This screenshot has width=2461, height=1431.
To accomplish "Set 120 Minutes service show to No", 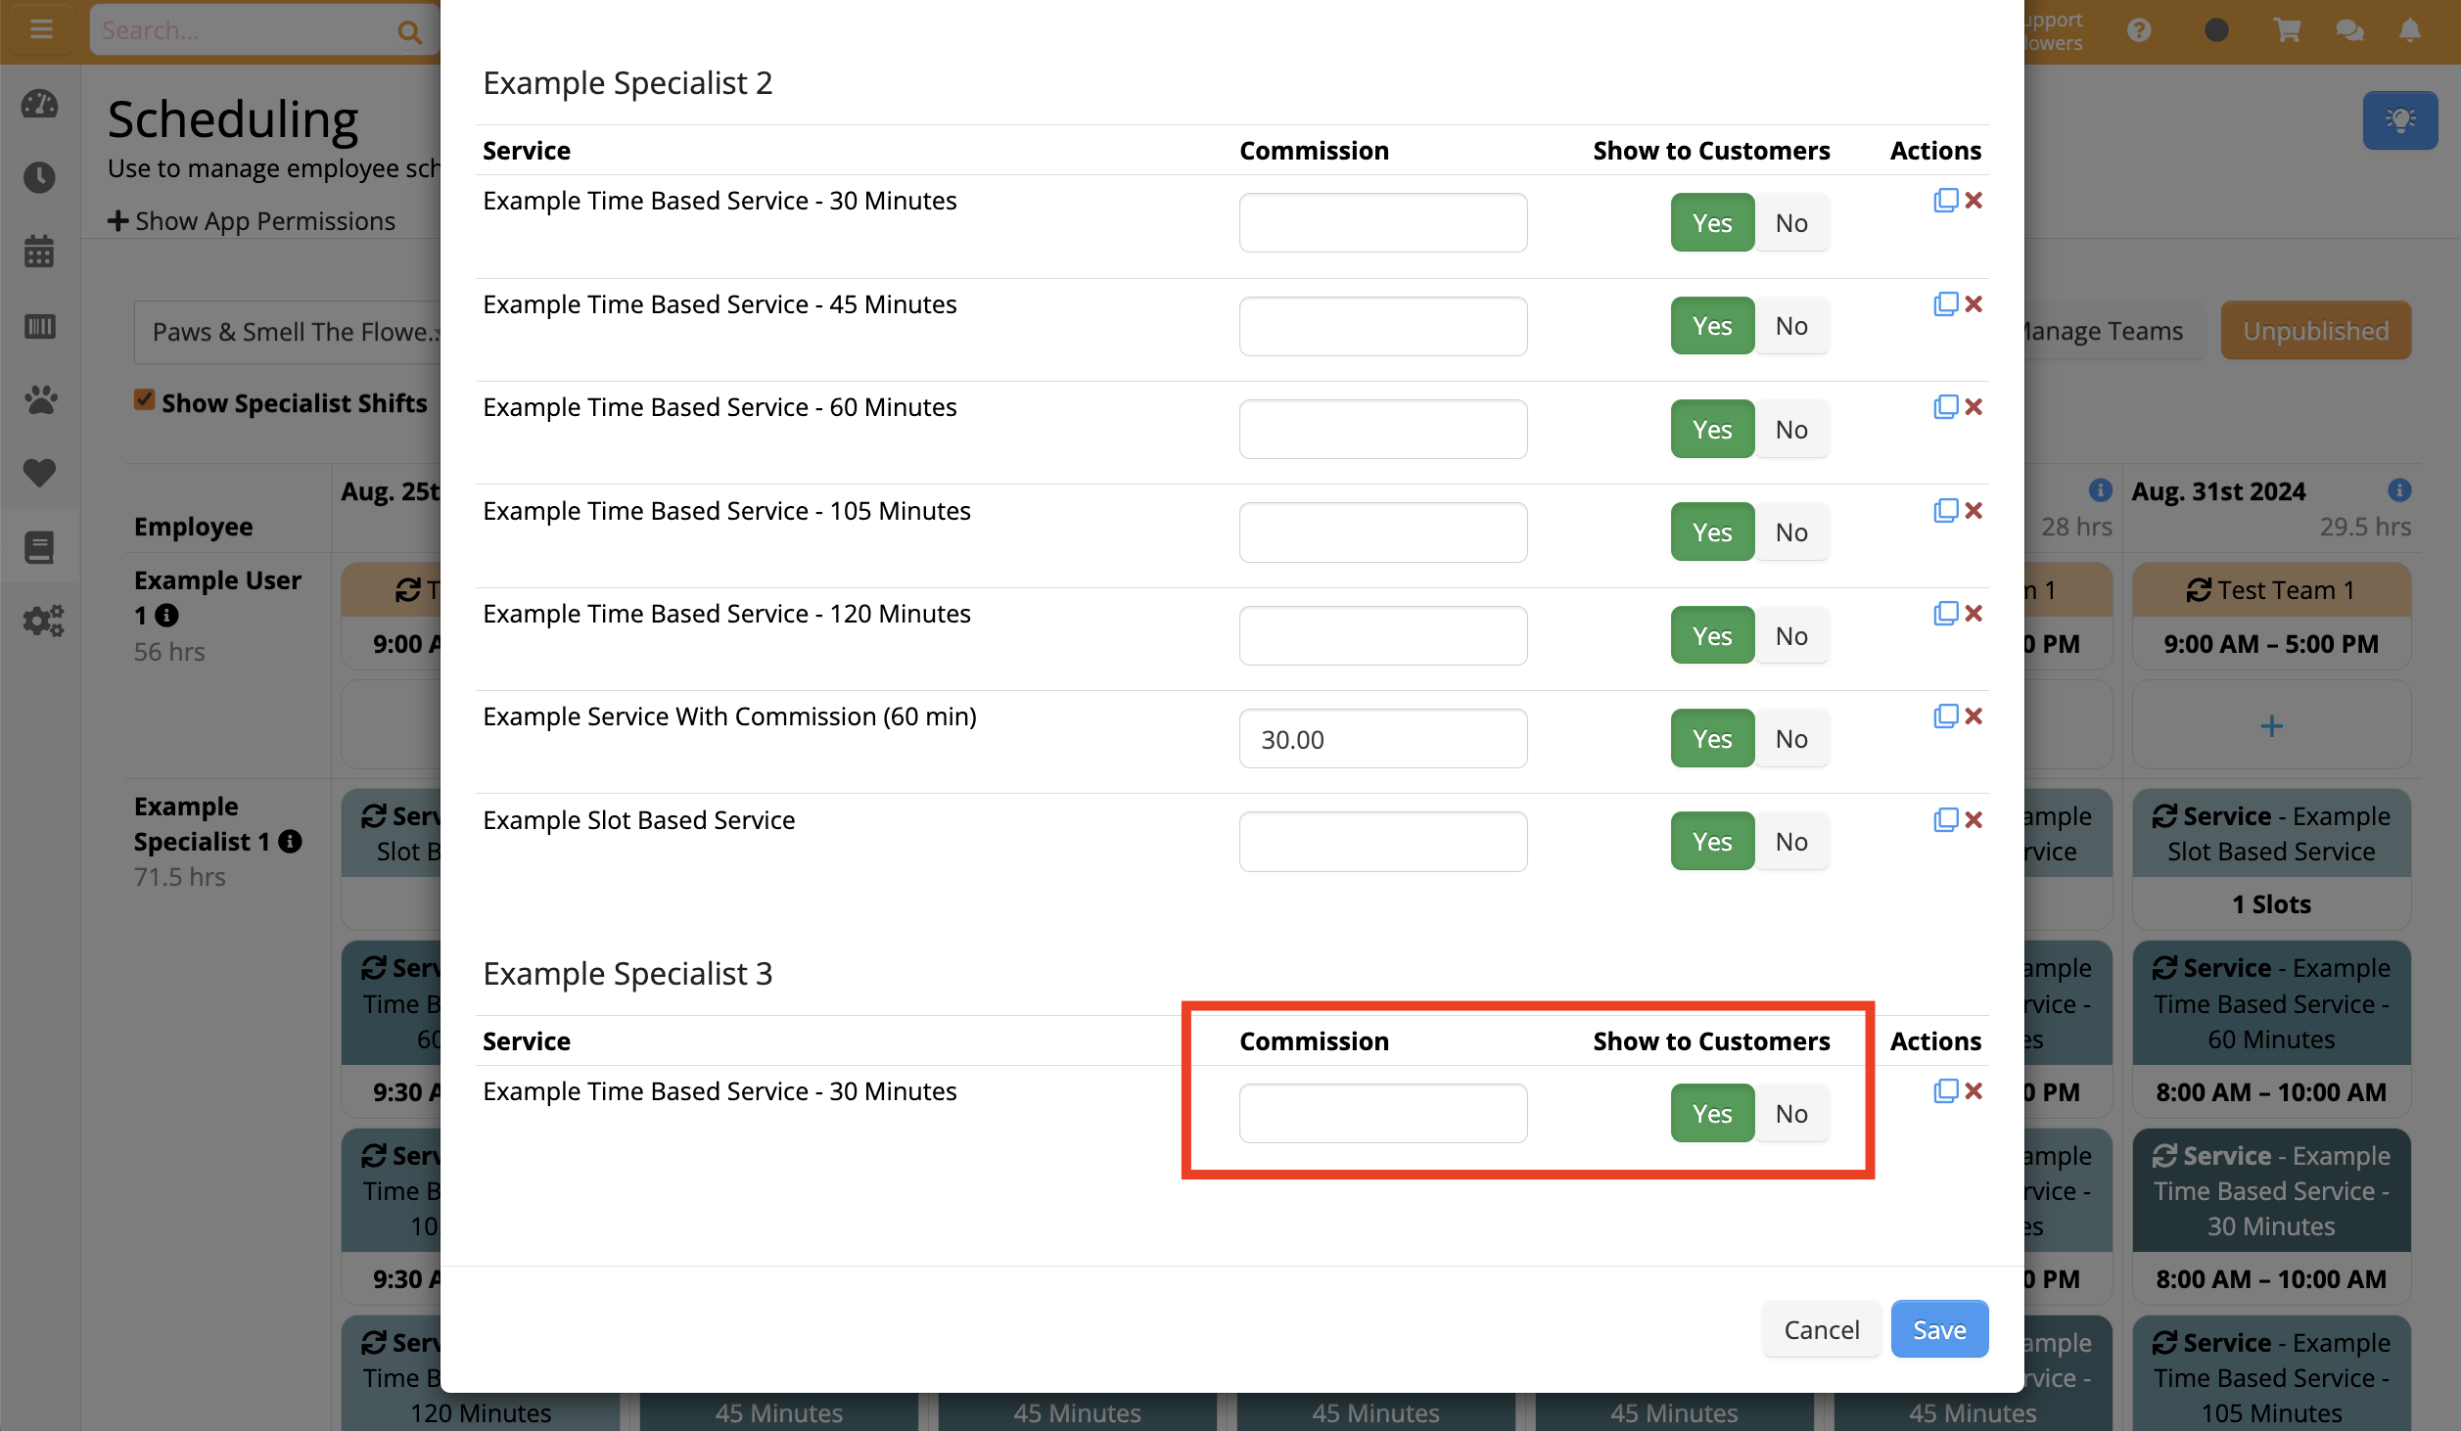I will click(x=1791, y=636).
